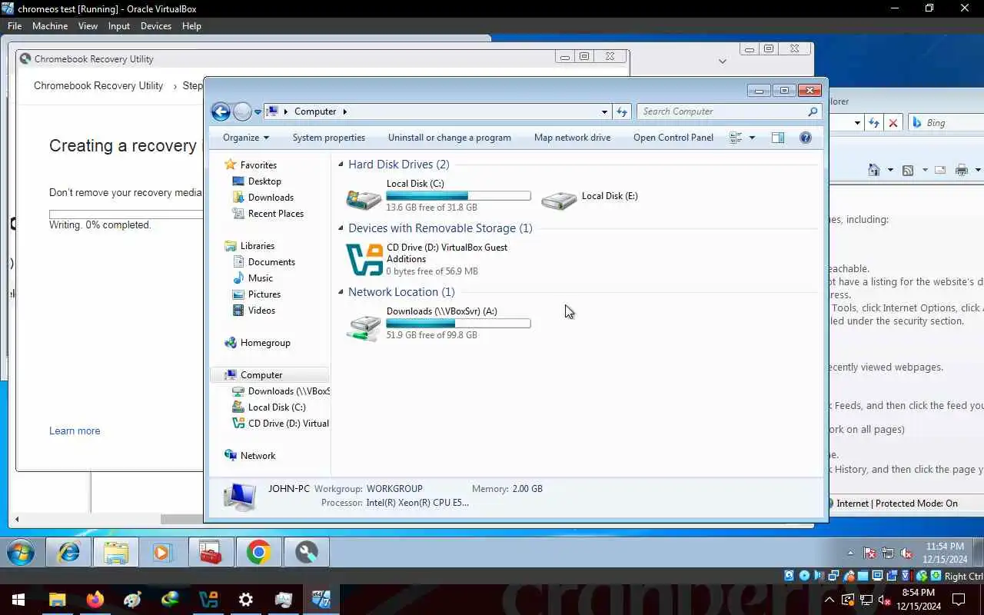
Task: Select Computer in the navigation pane
Action: click(x=261, y=375)
